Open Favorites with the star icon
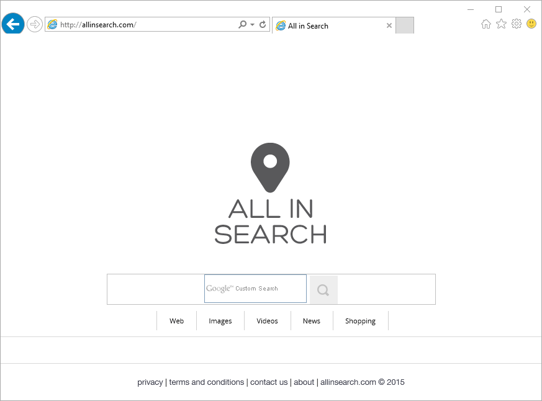The height and width of the screenshot is (401, 542). tap(501, 24)
